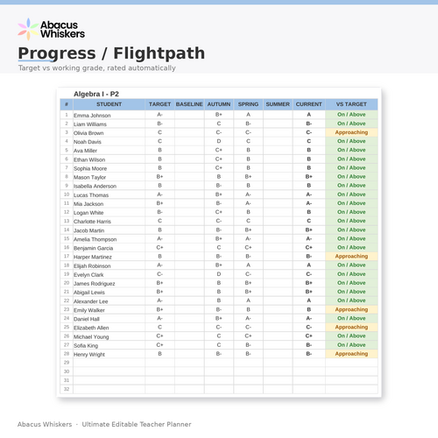Select the BASELINE column header

pyautogui.click(x=189, y=104)
